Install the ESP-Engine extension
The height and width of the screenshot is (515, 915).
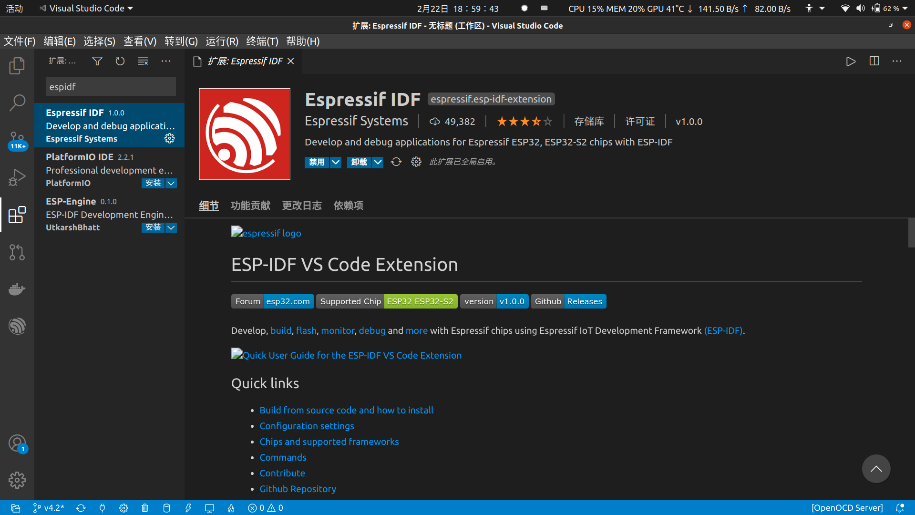(153, 227)
